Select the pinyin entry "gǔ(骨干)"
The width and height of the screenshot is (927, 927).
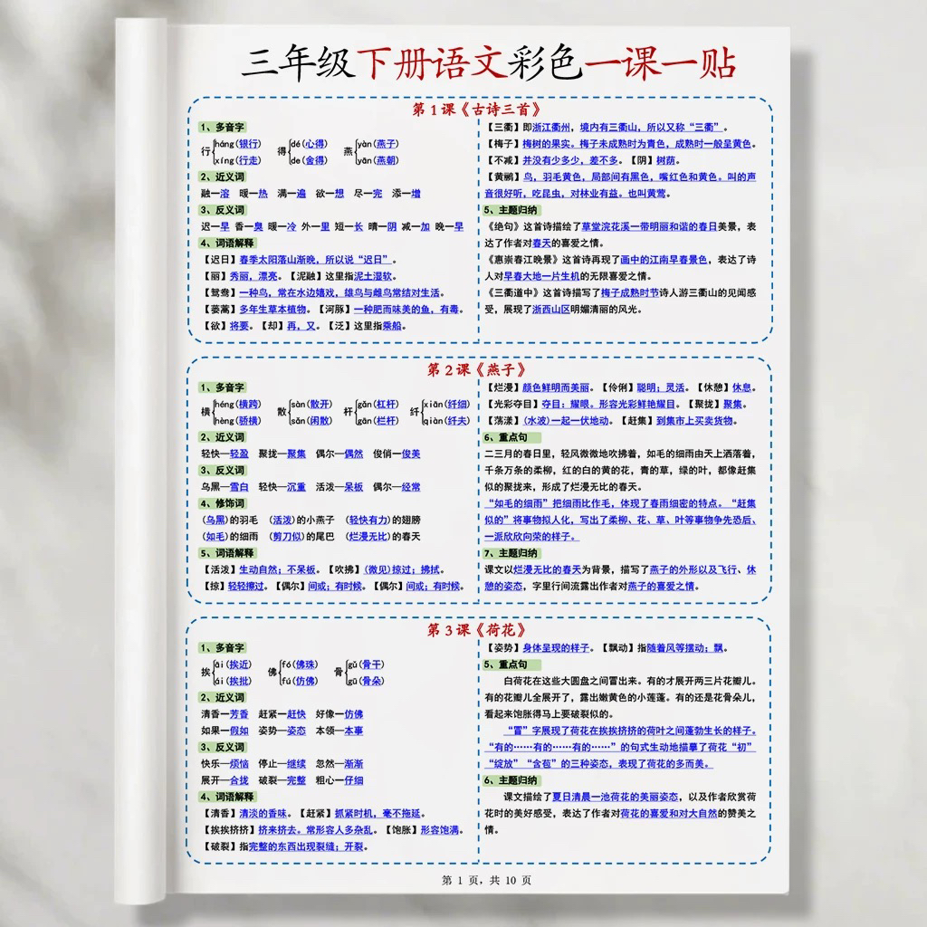[366, 664]
